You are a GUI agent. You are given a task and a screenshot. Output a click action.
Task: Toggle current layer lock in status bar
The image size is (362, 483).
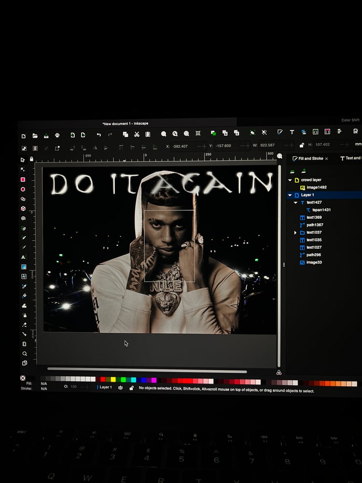131,388
